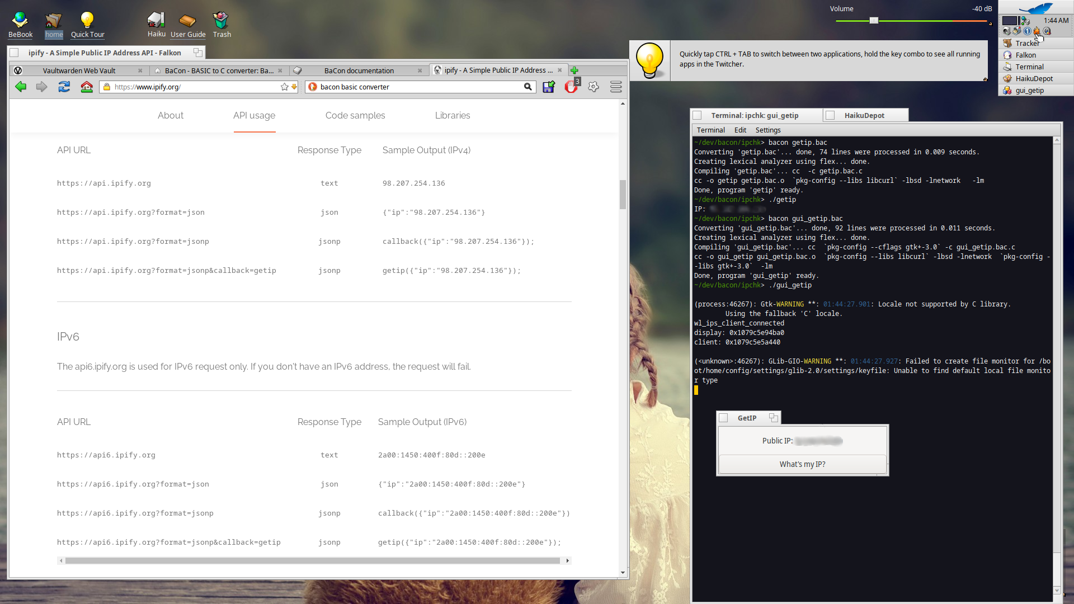Click the Falkon window zoom button
Image resolution: width=1074 pixels, height=604 pixels.
pos(197,53)
